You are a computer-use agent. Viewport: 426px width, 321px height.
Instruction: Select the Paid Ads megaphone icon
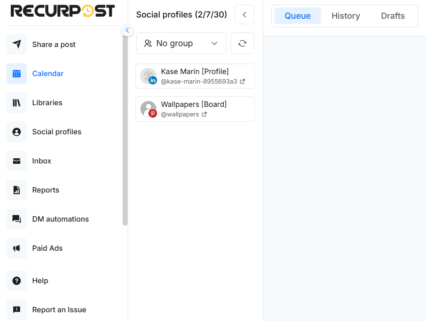point(16,248)
